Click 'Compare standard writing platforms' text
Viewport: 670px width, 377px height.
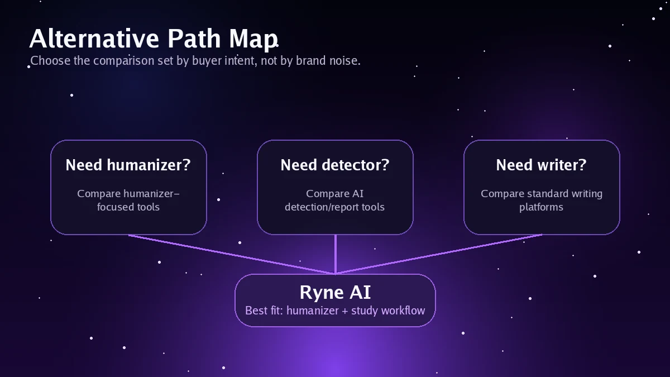tap(542, 201)
